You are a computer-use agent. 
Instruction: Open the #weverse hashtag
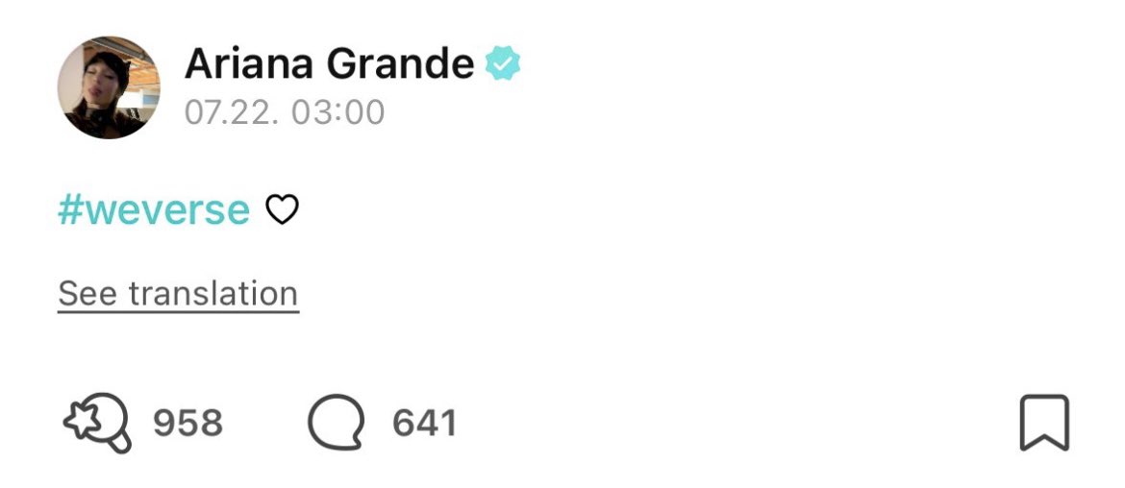pyautogui.click(x=154, y=209)
